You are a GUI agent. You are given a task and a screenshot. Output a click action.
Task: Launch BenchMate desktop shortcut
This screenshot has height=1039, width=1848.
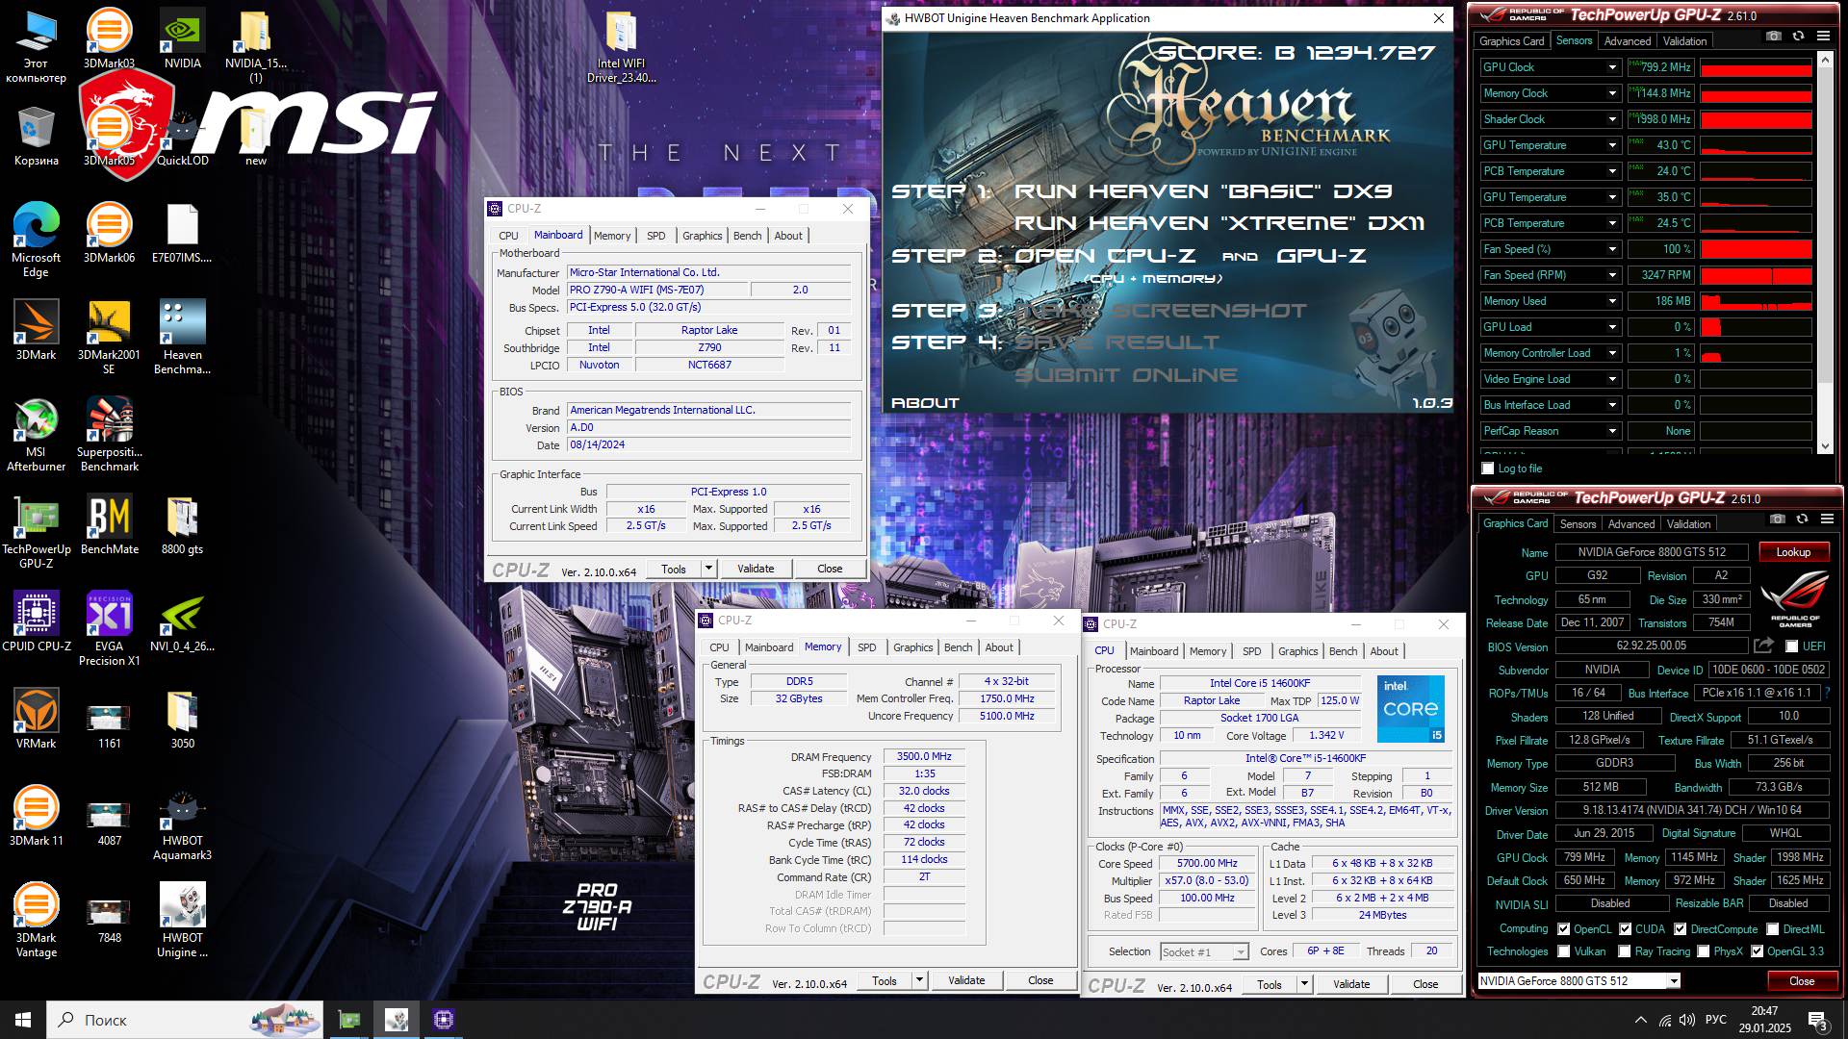109,525
